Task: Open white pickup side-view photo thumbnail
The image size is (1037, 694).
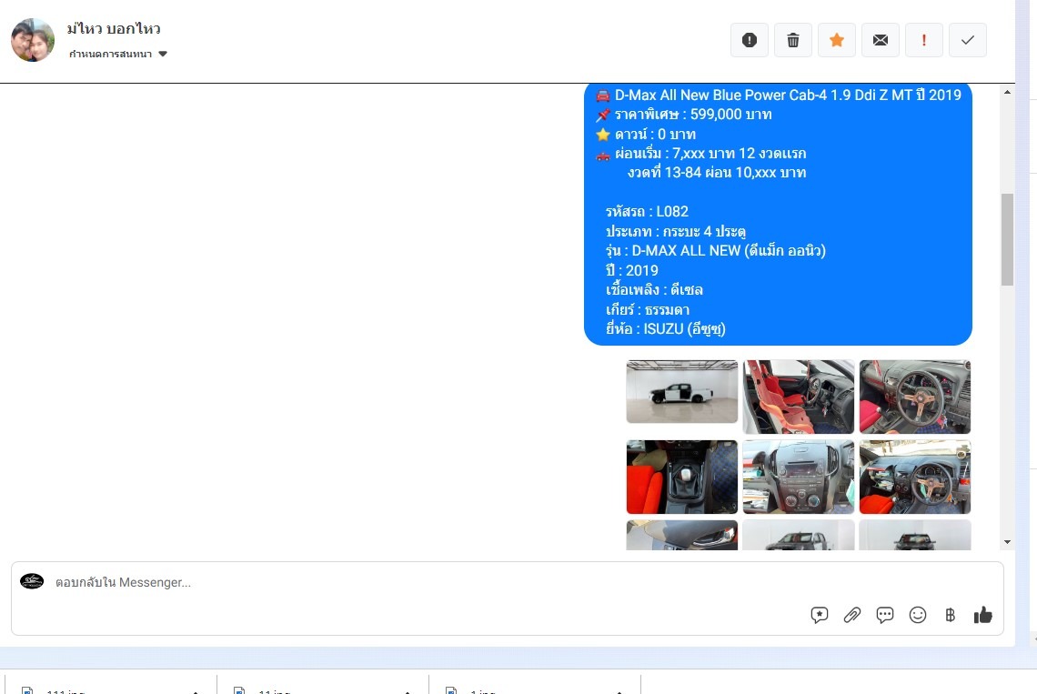Action: coord(682,392)
